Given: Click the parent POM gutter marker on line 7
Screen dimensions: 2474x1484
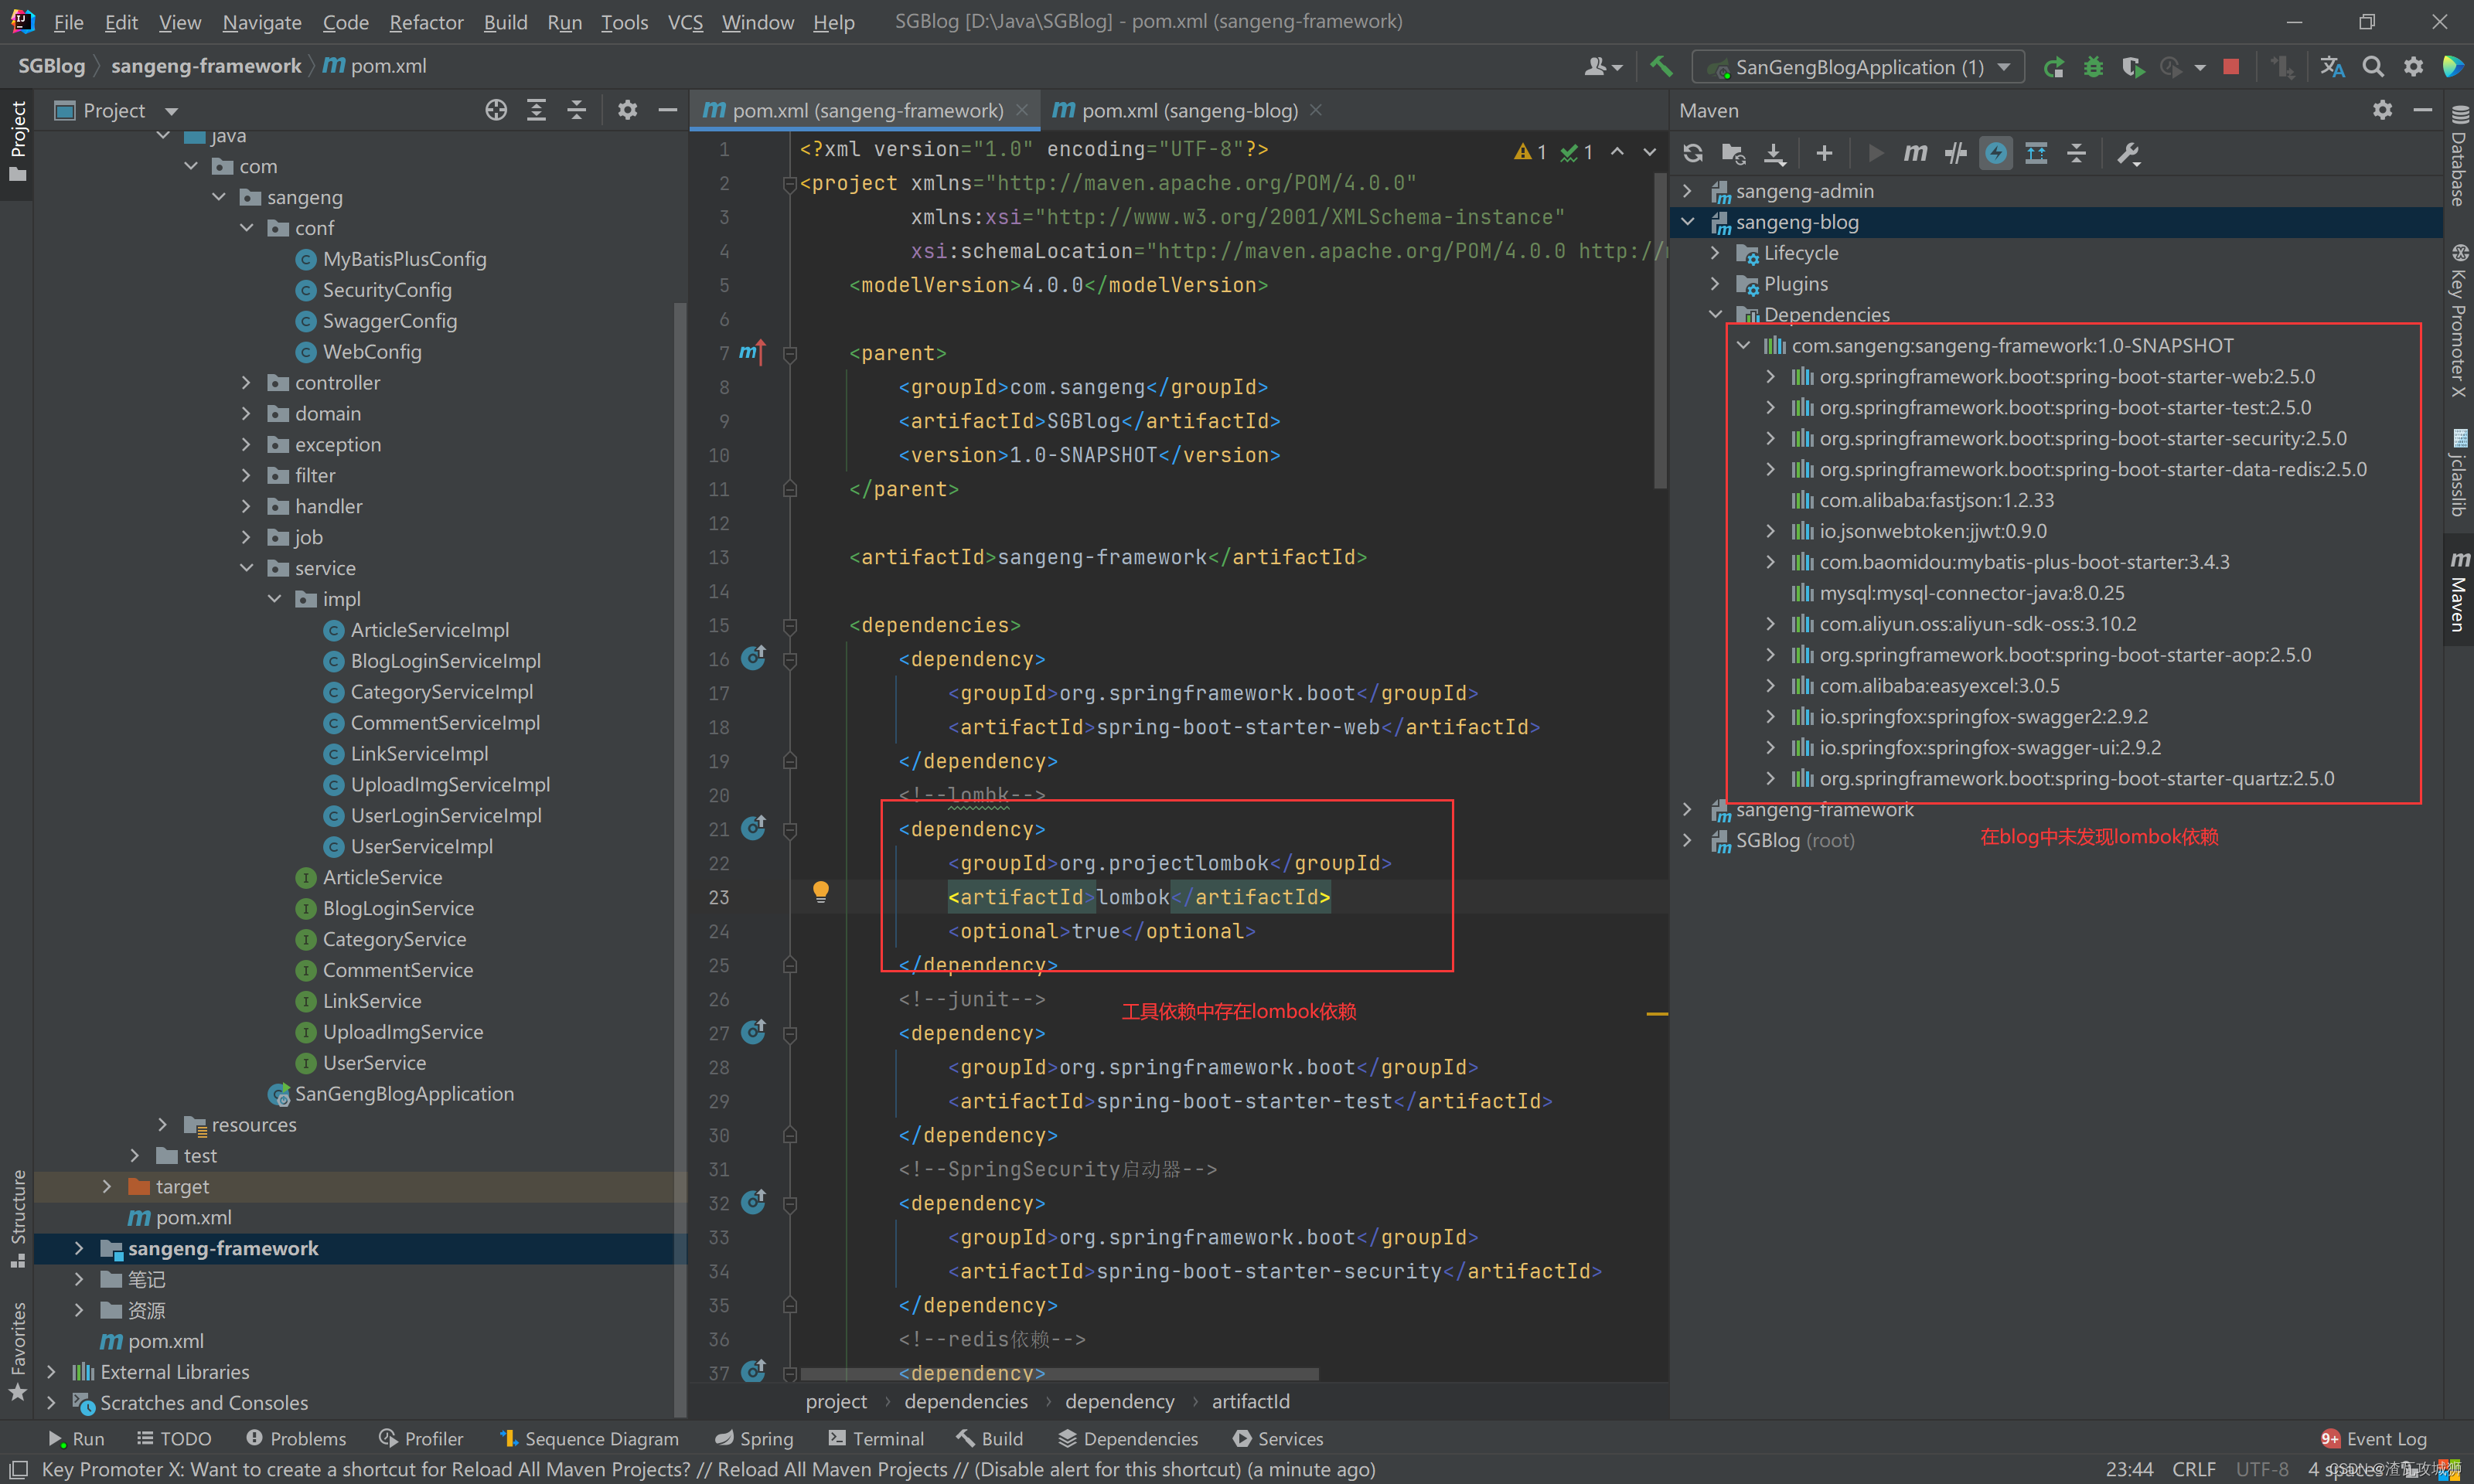Looking at the screenshot, I should click(x=752, y=352).
